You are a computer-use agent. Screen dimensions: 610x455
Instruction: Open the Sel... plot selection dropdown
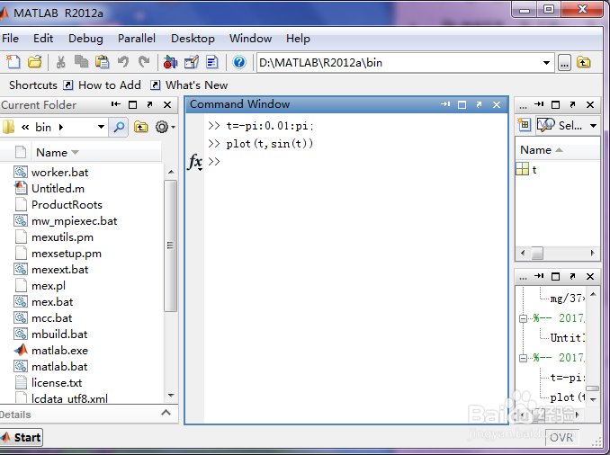pos(593,126)
